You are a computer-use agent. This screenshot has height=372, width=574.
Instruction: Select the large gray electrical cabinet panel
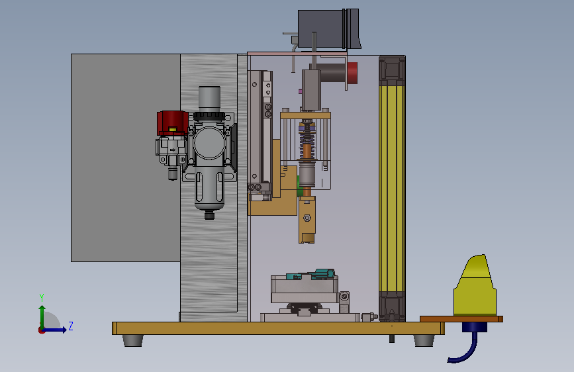point(126,158)
